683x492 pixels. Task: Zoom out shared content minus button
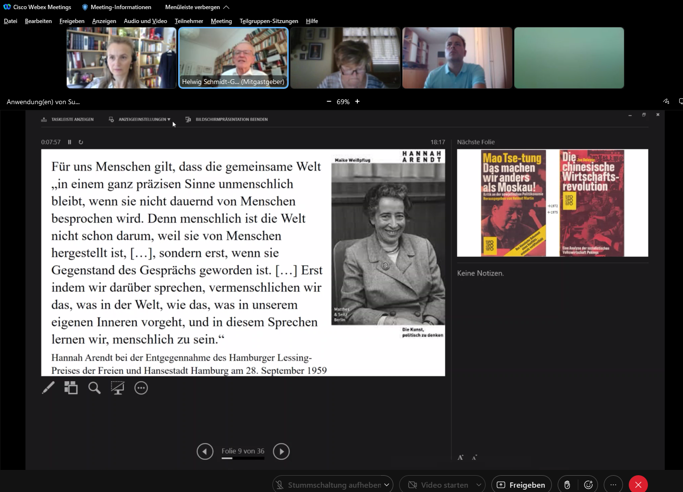(329, 102)
